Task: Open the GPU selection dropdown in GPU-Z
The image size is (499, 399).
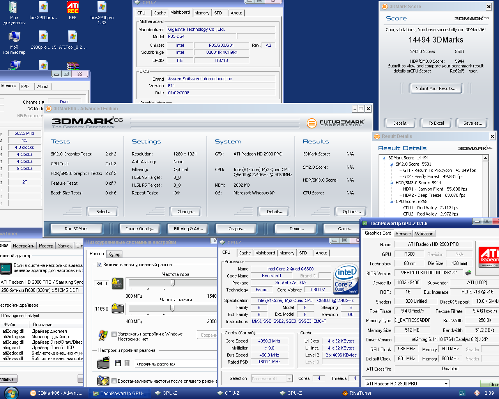Action: point(446,384)
